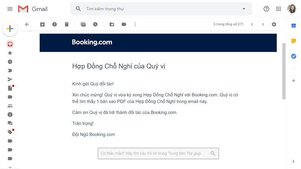Open the main menu hamburger icon
This screenshot has width=301, height=169.
click(x=10, y=9)
